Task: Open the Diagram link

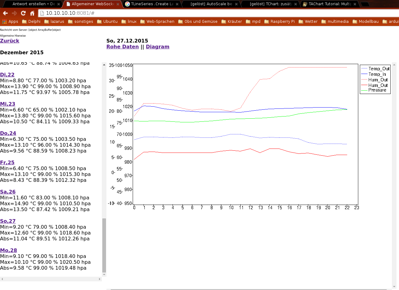Action: click(x=157, y=47)
